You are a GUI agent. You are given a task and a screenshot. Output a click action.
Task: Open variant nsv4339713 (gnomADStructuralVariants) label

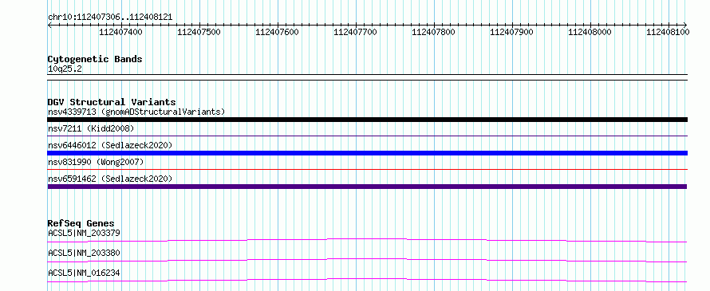pyautogui.click(x=136, y=112)
